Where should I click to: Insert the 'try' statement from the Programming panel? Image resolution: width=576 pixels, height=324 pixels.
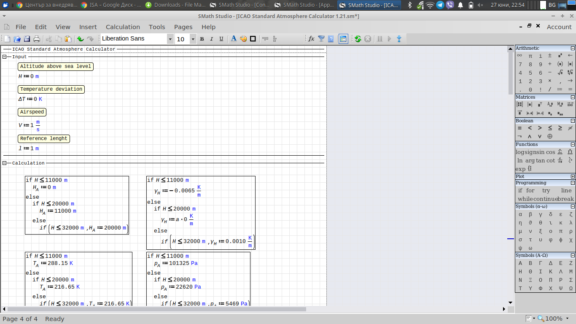click(x=546, y=191)
